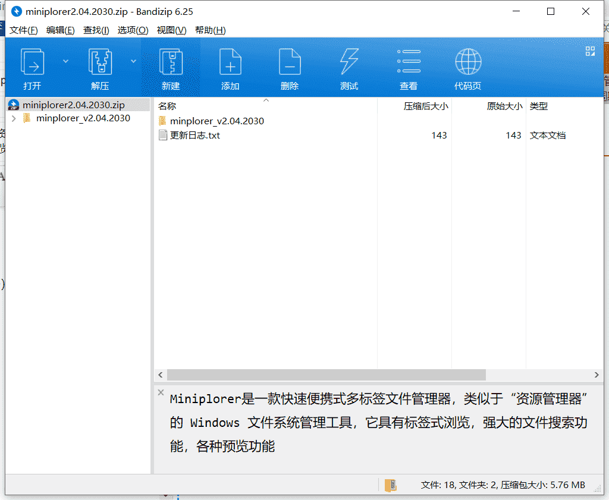This screenshot has width=609, height=500.
Task: Open the 查找(I) menu
Action: [96, 30]
